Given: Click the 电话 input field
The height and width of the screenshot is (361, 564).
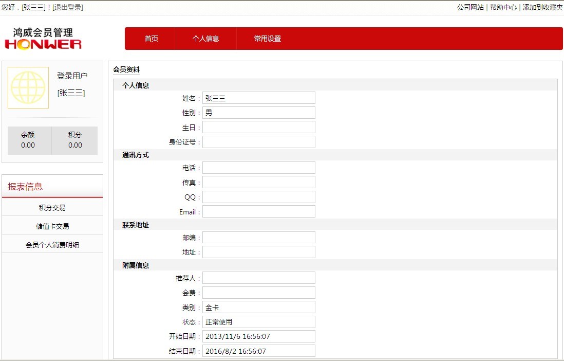Looking at the screenshot, I should 258,168.
